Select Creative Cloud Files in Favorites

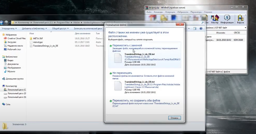(x=16, y=38)
